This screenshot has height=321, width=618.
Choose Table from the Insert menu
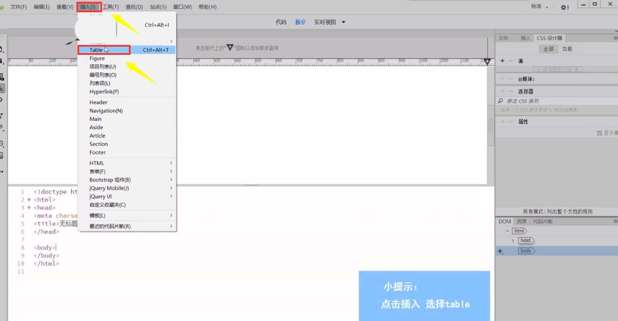coord(96,50)
